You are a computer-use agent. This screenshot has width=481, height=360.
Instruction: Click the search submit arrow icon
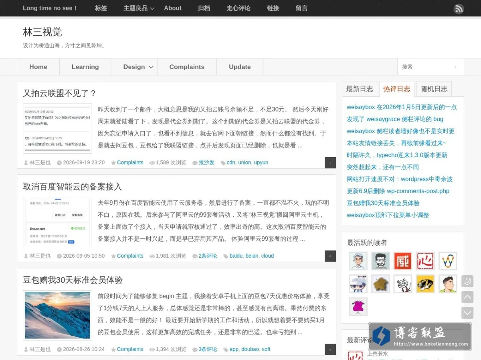coord(455,67)
